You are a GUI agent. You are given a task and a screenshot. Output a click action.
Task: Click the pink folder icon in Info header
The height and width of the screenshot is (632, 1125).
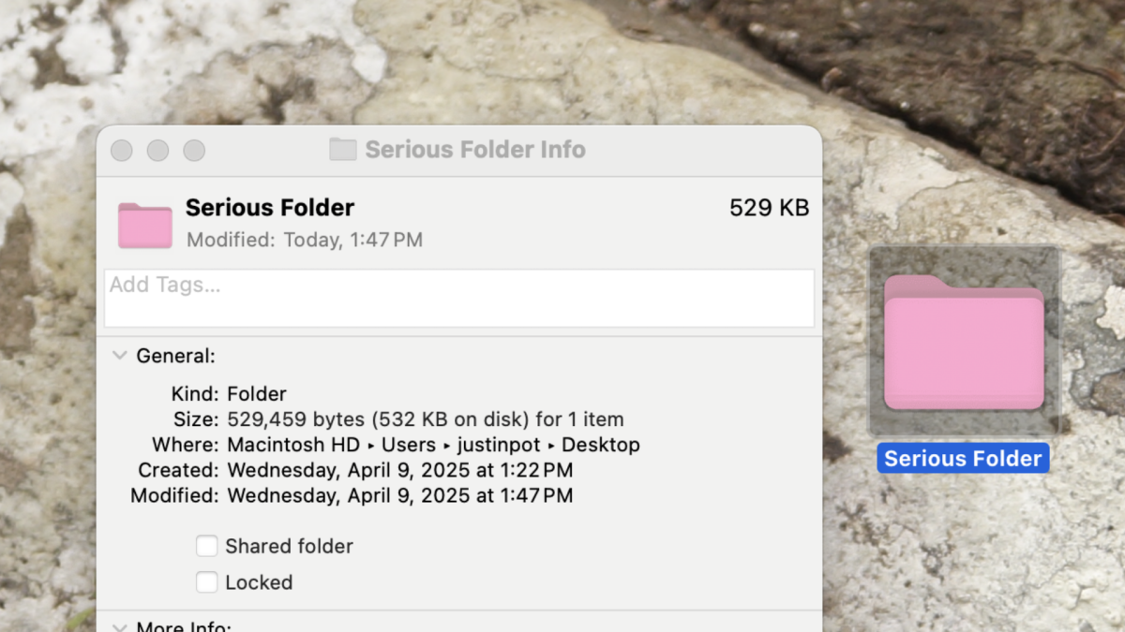(x=145, y=225)
